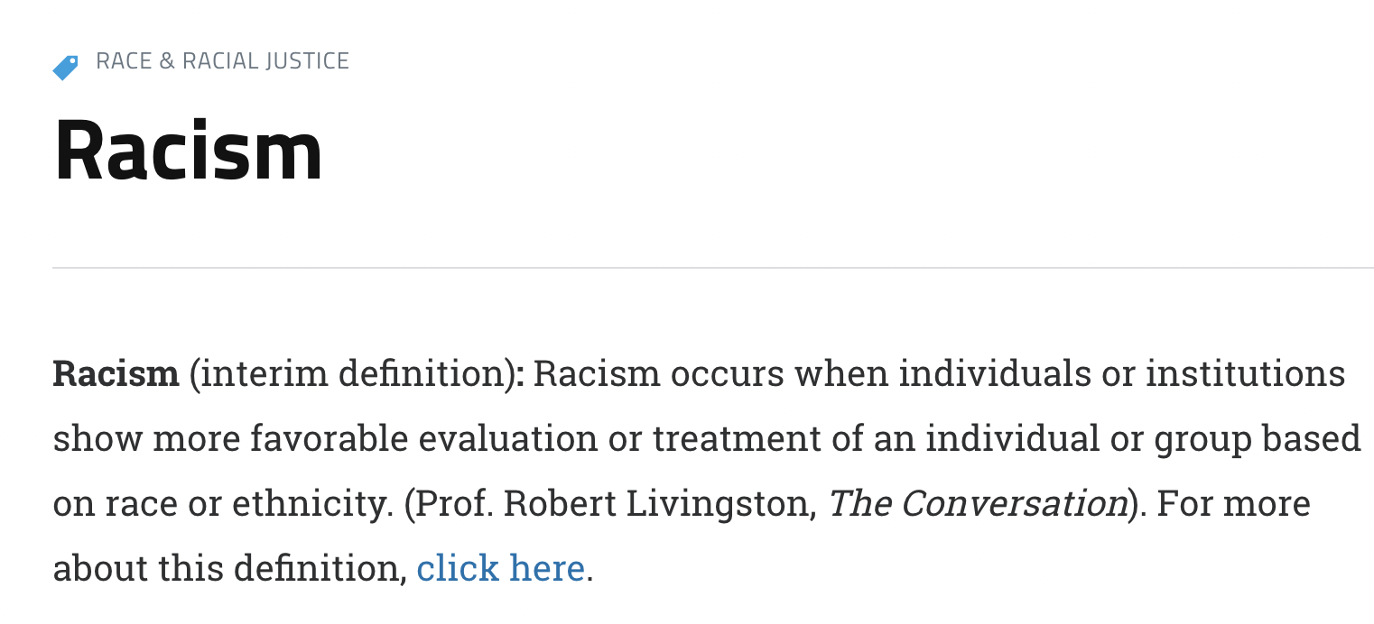Follow the blue "click here" link
This screenshot has width=1374, height=624.
coord(500,568)
